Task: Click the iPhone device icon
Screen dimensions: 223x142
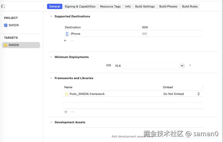Action: pos(67,34)
